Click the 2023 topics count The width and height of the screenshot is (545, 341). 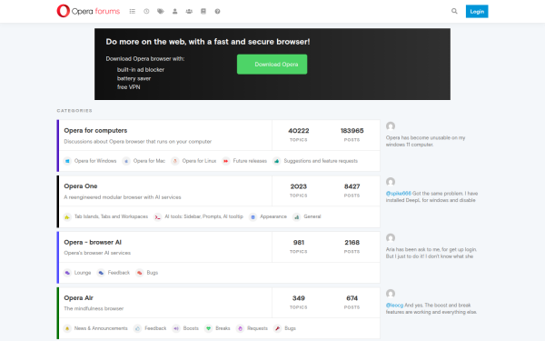(299, 186)
